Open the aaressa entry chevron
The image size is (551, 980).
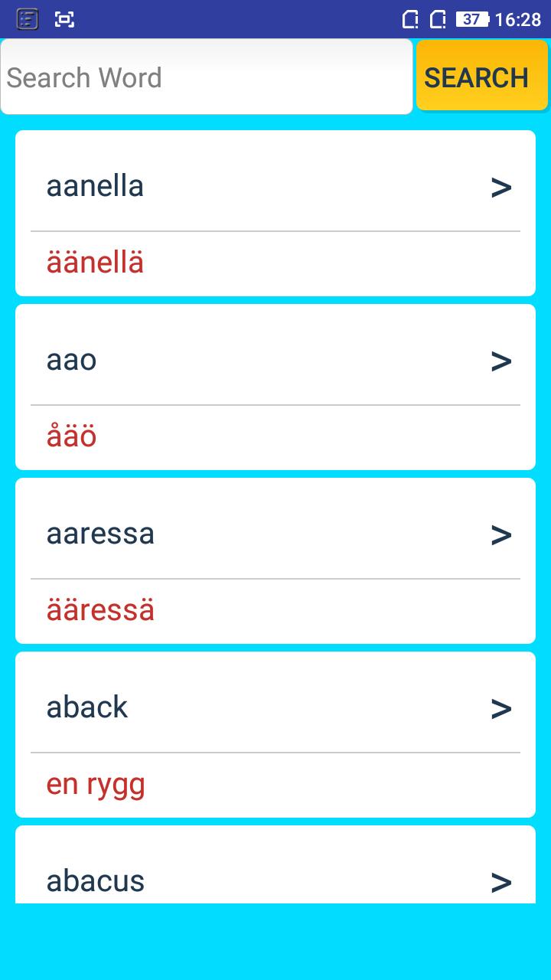point(501,535)
